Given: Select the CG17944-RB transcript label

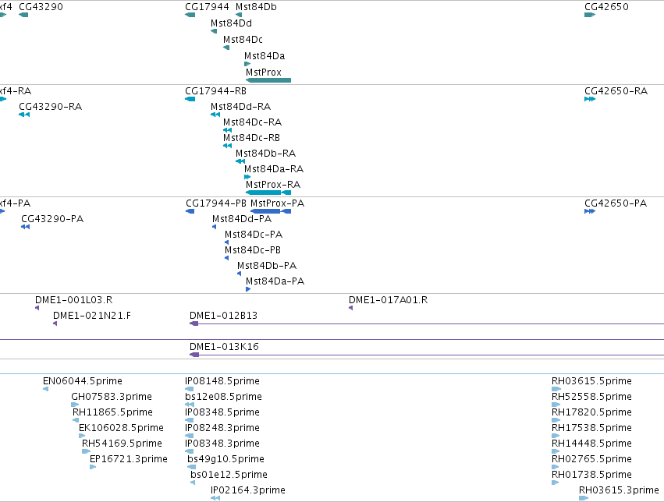Looking at the screenshot, I should pos(215,91).
